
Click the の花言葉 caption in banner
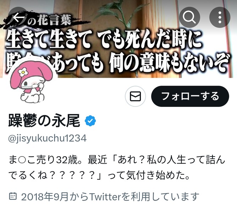coord(49,20)
